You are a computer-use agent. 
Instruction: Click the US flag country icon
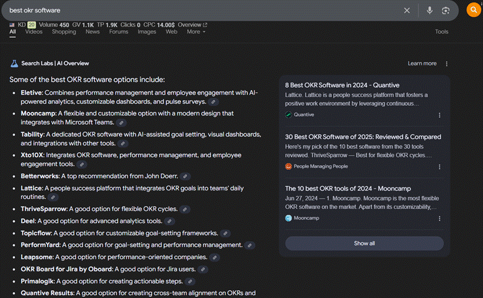tap(12, 25)
